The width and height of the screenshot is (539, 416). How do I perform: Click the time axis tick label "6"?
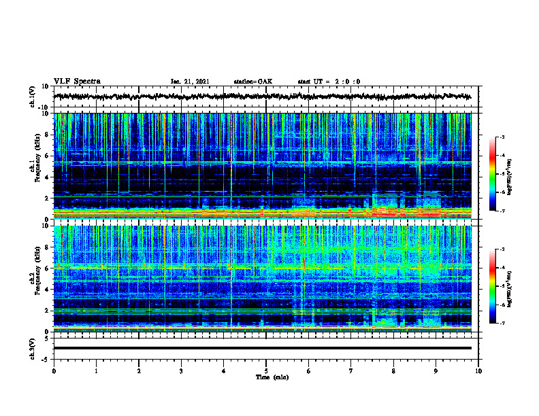pyautogui.click(x=309, y=371)
